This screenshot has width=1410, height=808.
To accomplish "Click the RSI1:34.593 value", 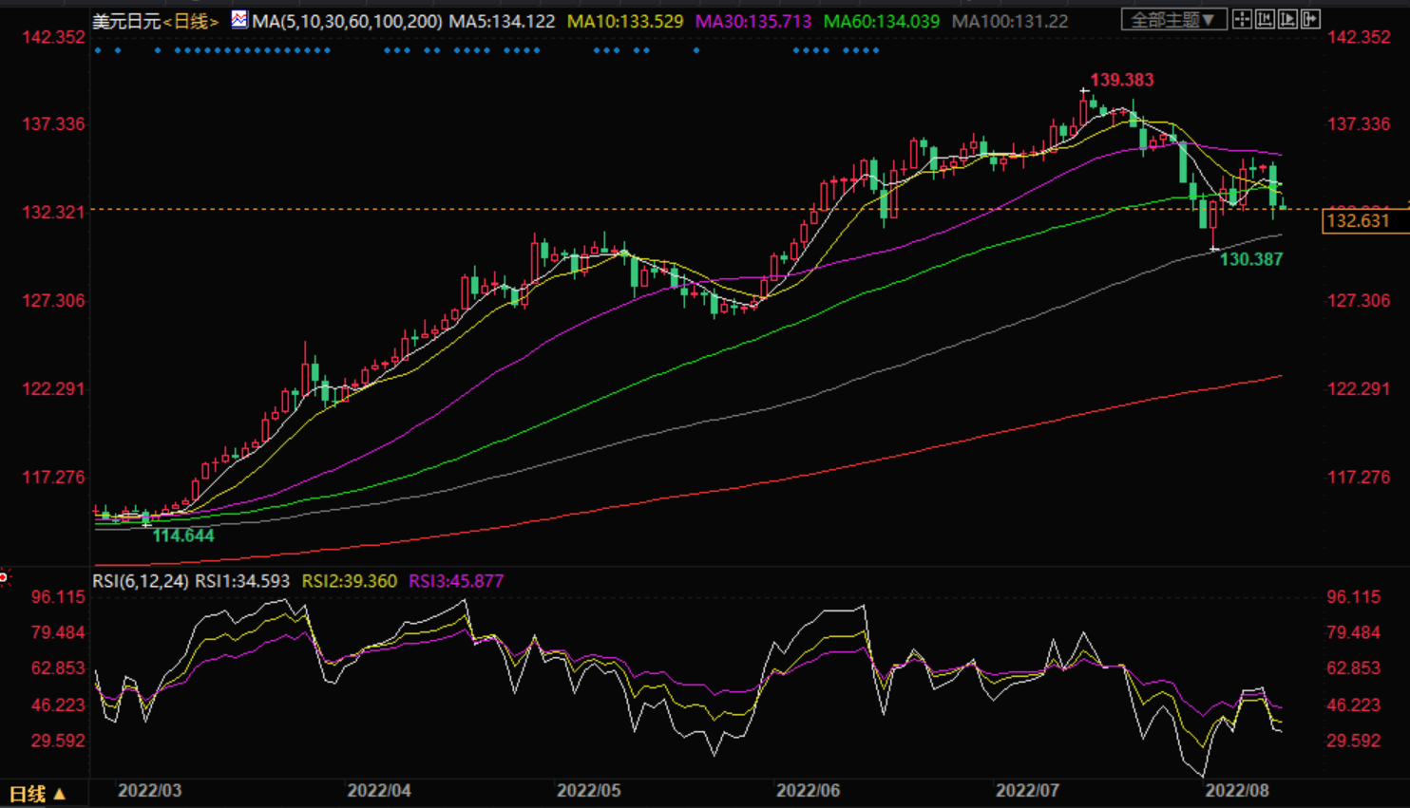I will coord(242,581).
